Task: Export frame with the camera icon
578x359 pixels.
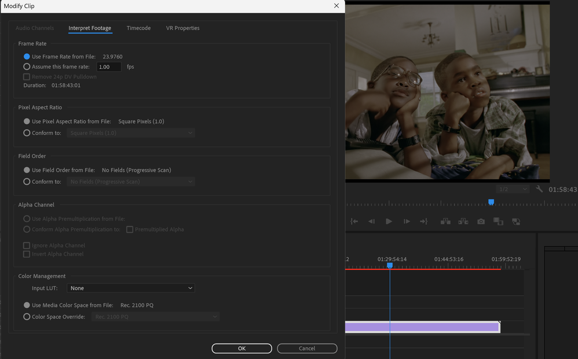Action: 481,221
